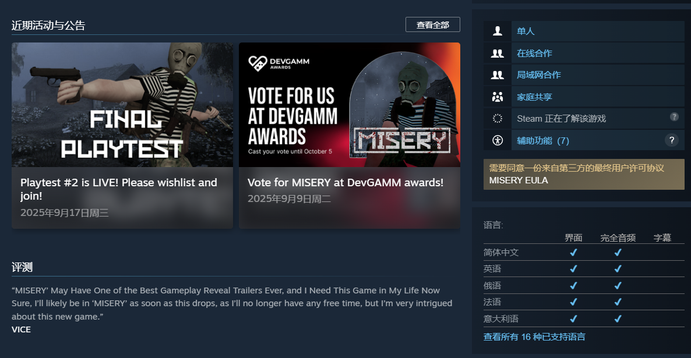Open the 查看全部 view-all button
The image size is (691, 358).
pyautogui.click(x=433, y=24)
